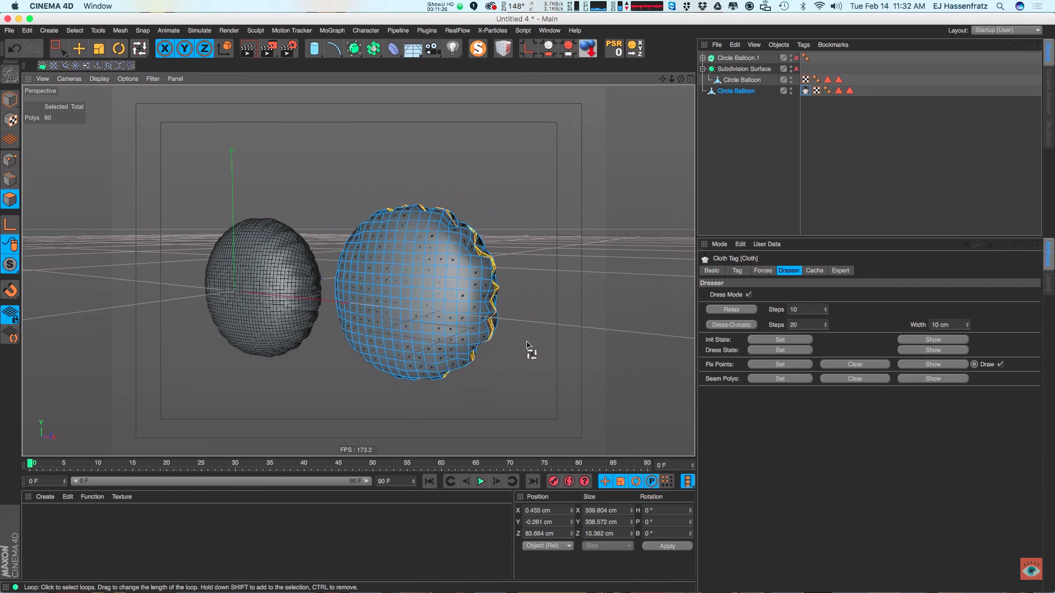Select Polygons mode in left palette
The height and width of the screenshot is (593, 1055).
coord(10,199)
